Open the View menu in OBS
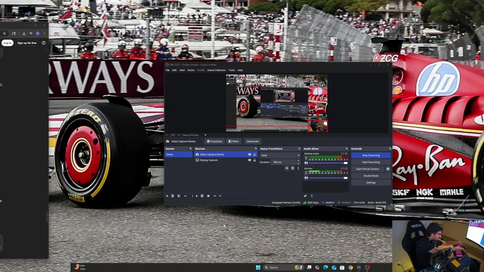This screenshot has height=272, width=484. 182,70
